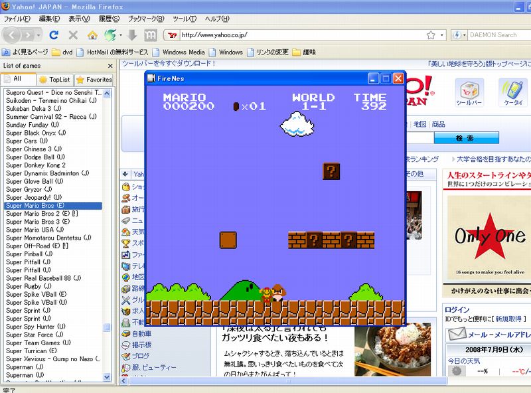Open the ヘルプ menu
Viewport: 531px width, 393px height.
pos(217,19)
